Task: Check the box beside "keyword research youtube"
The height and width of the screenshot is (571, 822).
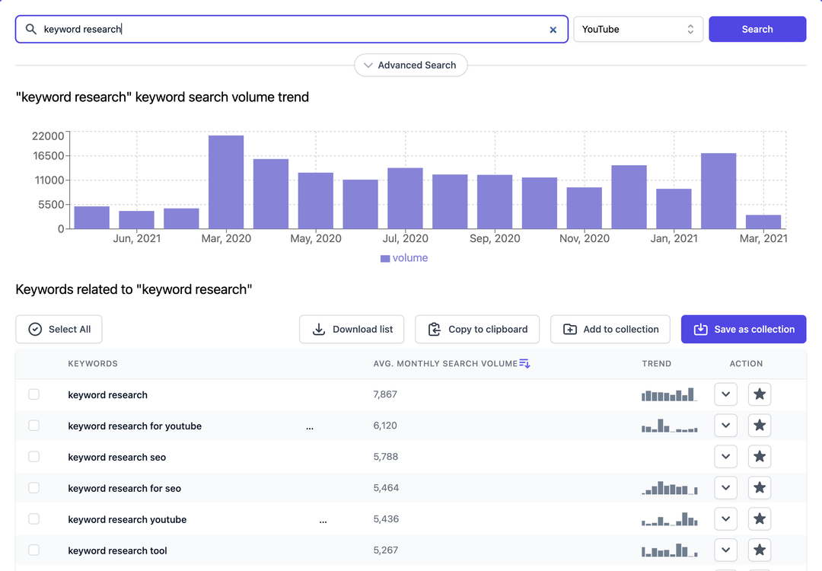Action: (33, 518)
